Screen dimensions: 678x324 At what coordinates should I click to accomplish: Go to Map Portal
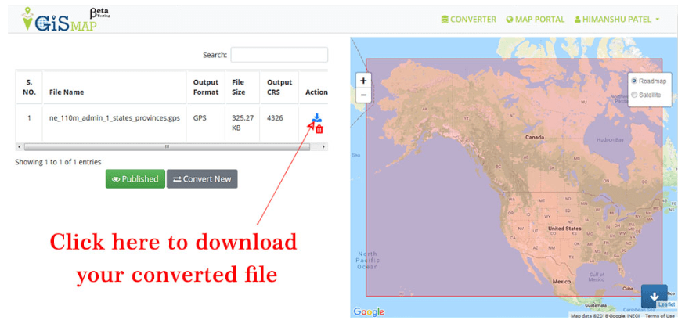[536, 20]
